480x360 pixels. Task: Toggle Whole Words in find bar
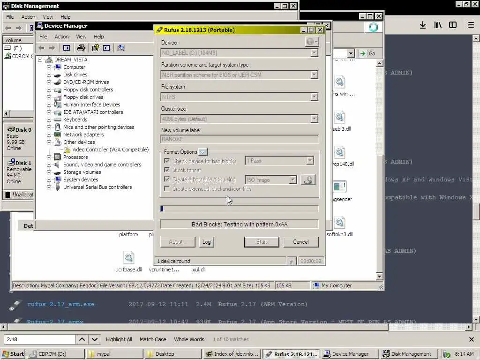coord(189,339)
